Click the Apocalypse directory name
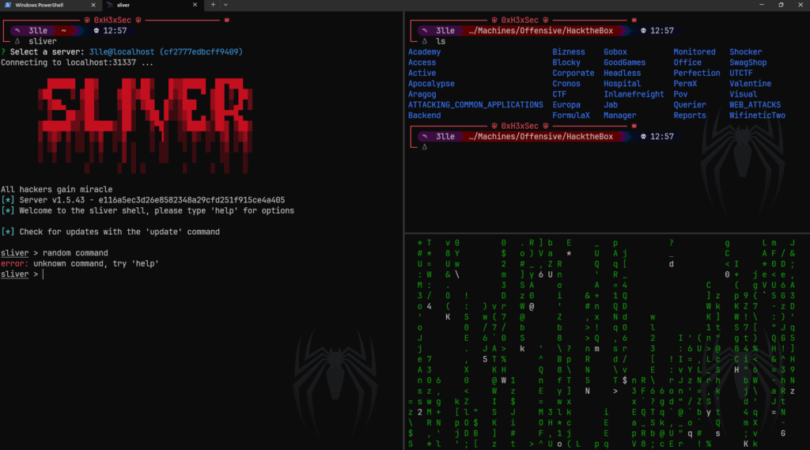 pyautogui.click(x=431, y=84)
